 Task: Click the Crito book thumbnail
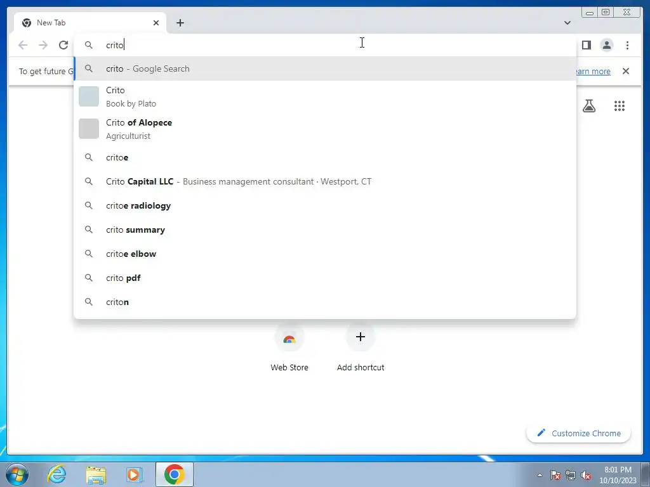[x=89, y=96]
